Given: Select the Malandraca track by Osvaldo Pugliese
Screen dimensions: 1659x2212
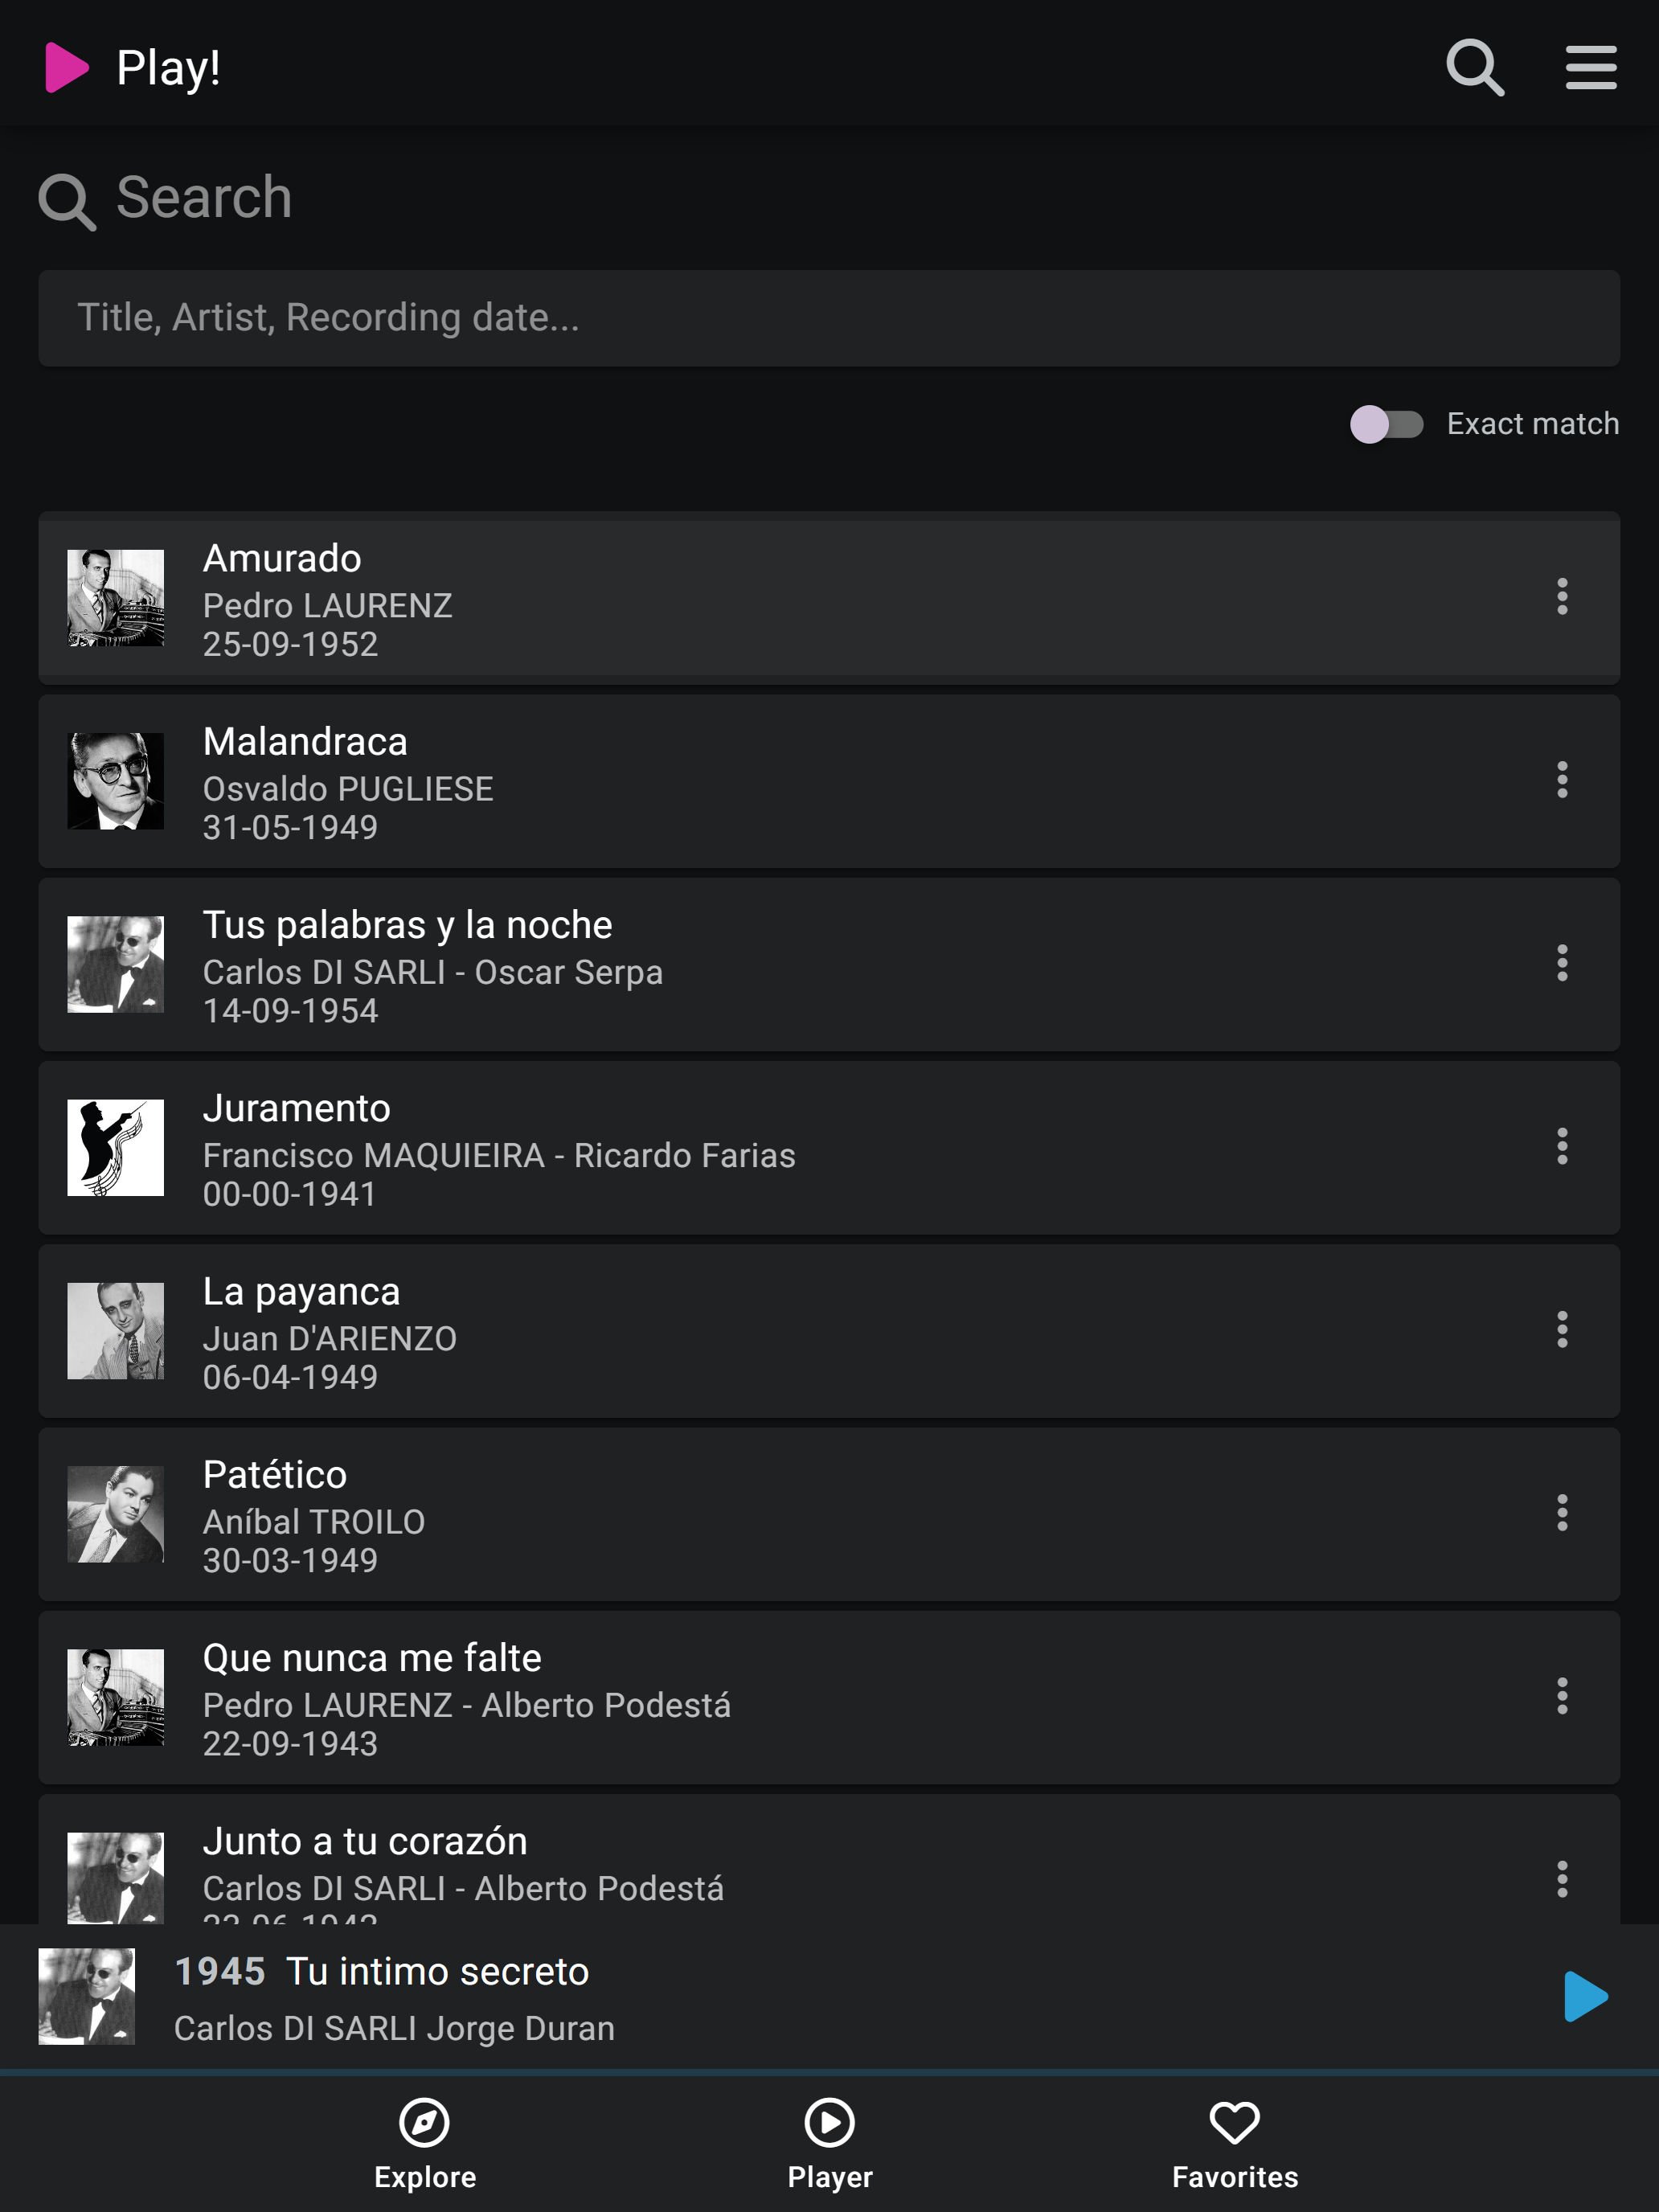Looking at the screenshot, I should click(x=829, y=781).
